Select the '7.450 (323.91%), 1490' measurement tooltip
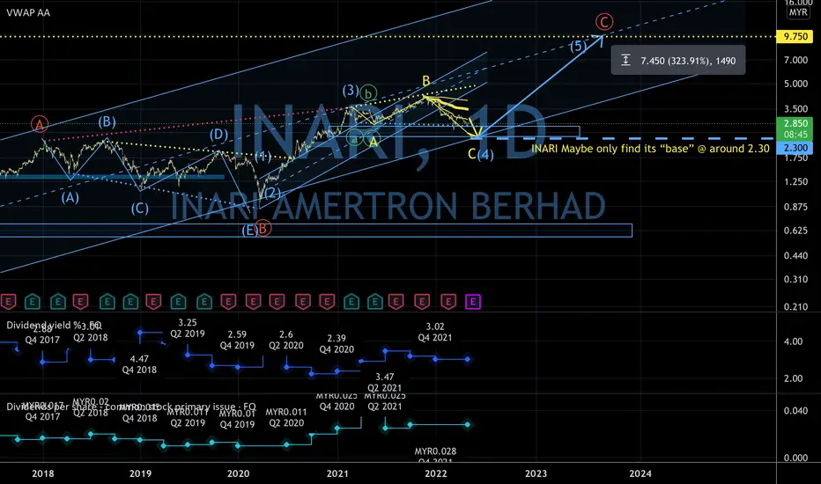The image size is (821, 484). pos(678,60)
